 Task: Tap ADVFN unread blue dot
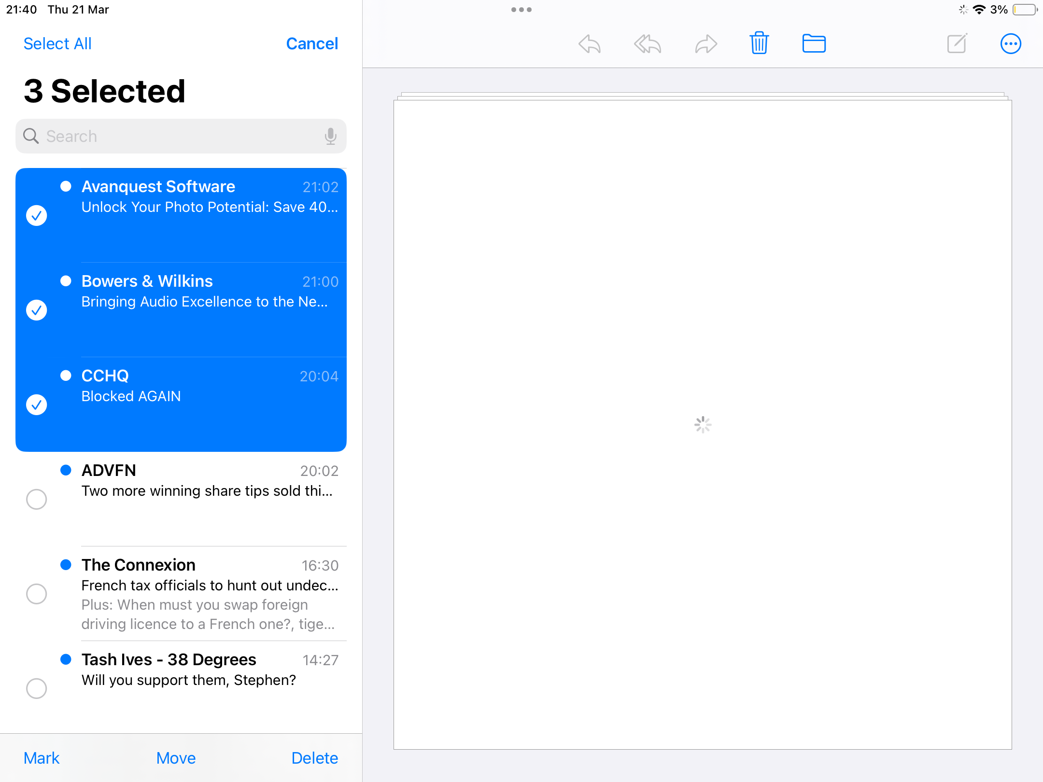point(66,470)
